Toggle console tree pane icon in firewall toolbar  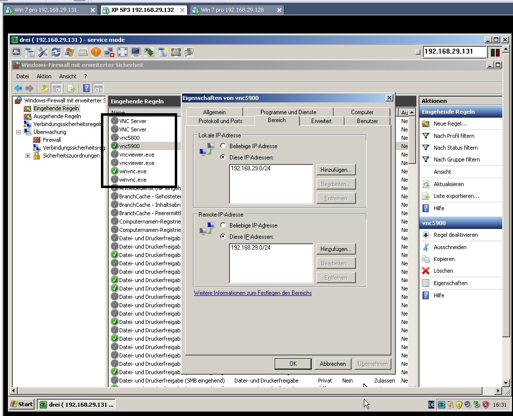coord(56,88)
